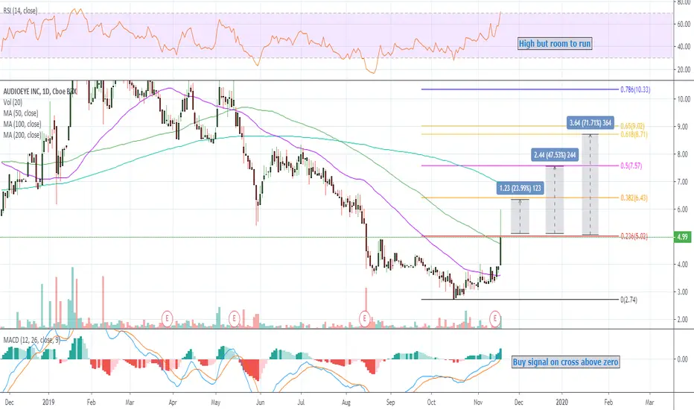Screen dimensions: 694x410
Task: Click the Sep label on the time axis
Action: click(x=390, y=402)
